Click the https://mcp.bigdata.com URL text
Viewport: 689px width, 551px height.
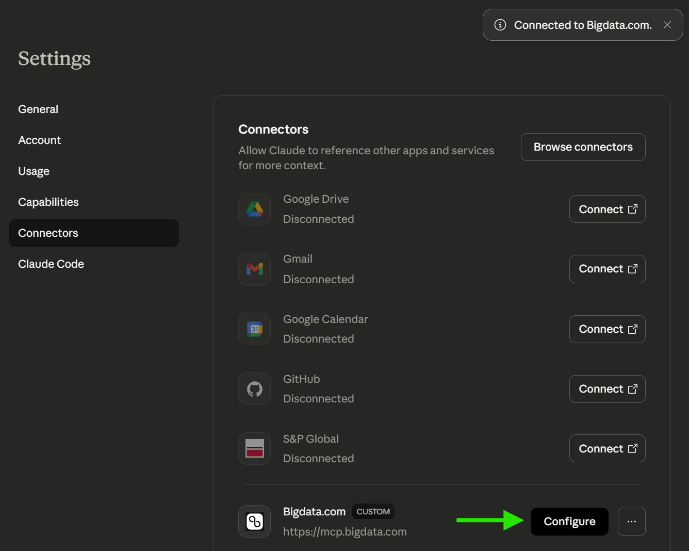pos(345,531)
